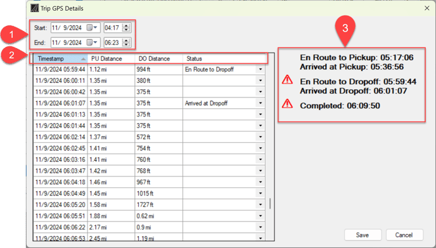Click PU distance cell 1.58 mi
The height and width of the screenshot is (248, 436).
pos(112,205)
